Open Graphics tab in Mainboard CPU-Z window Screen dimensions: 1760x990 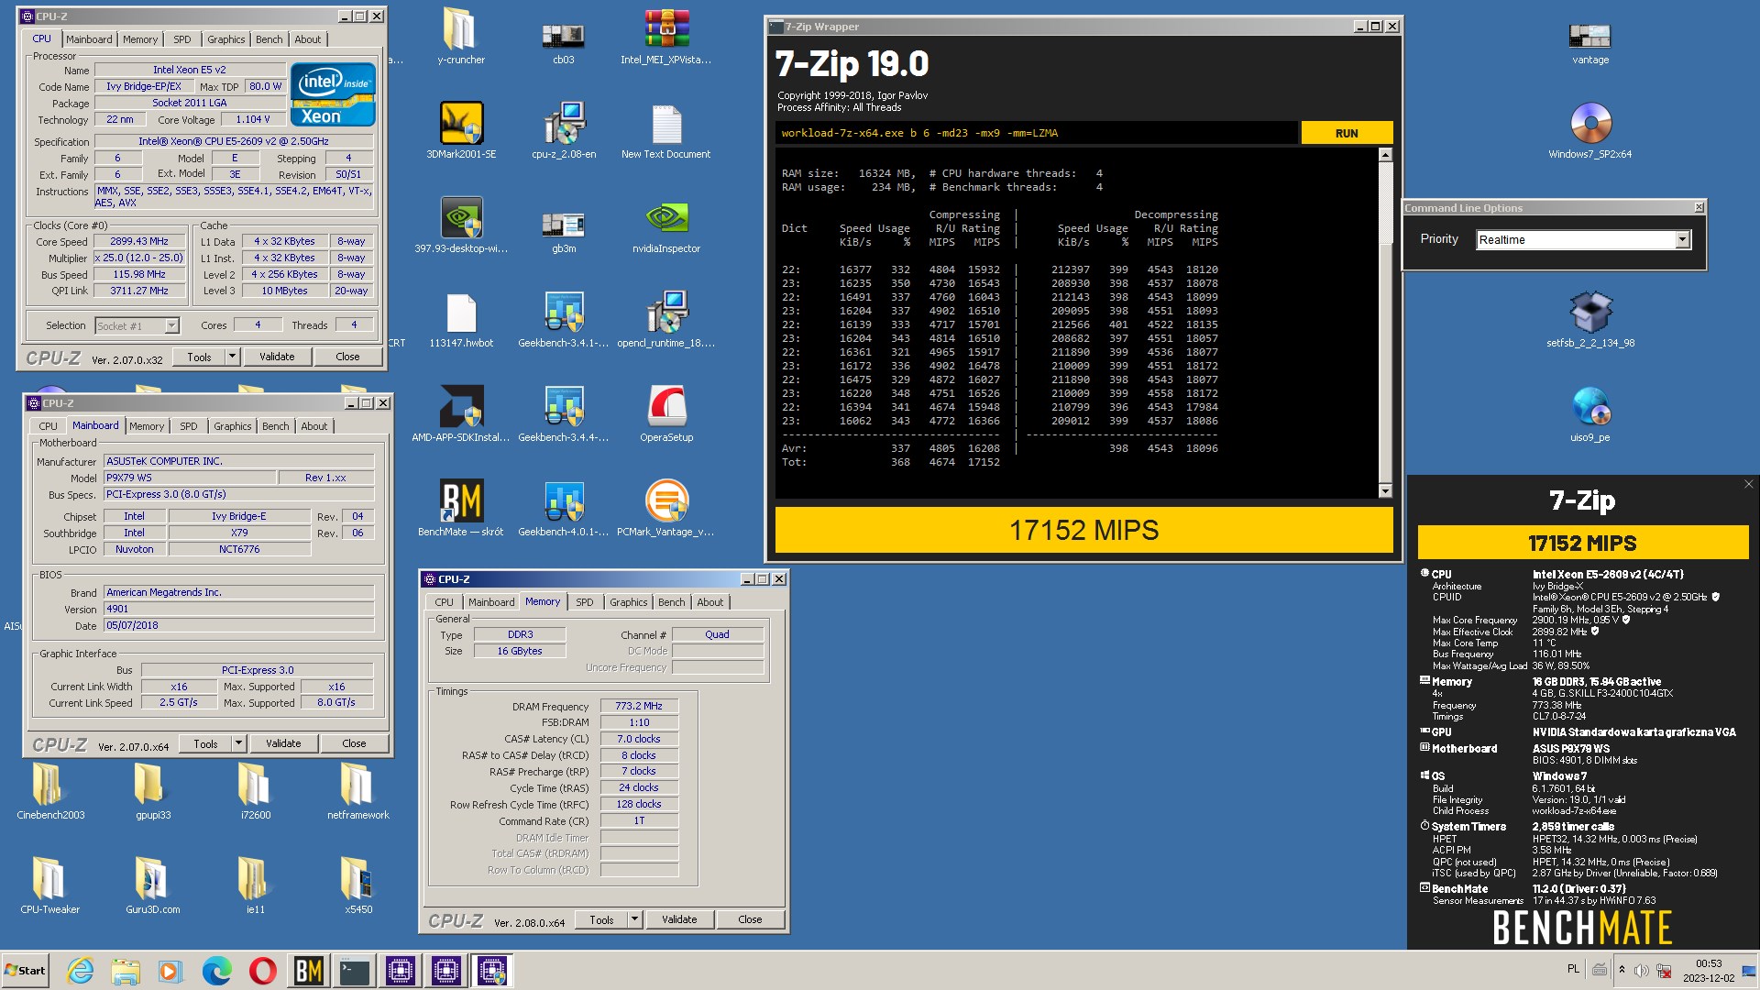point(233,426)
